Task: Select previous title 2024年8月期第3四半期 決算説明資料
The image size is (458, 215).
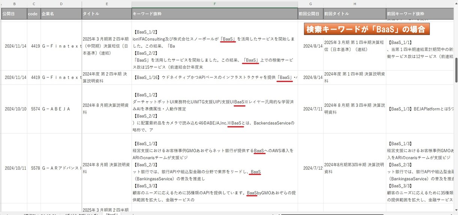Action: [x=354, y=168]
